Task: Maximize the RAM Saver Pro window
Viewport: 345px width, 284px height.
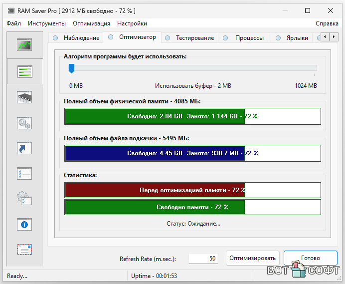Action: coord(308,10)
